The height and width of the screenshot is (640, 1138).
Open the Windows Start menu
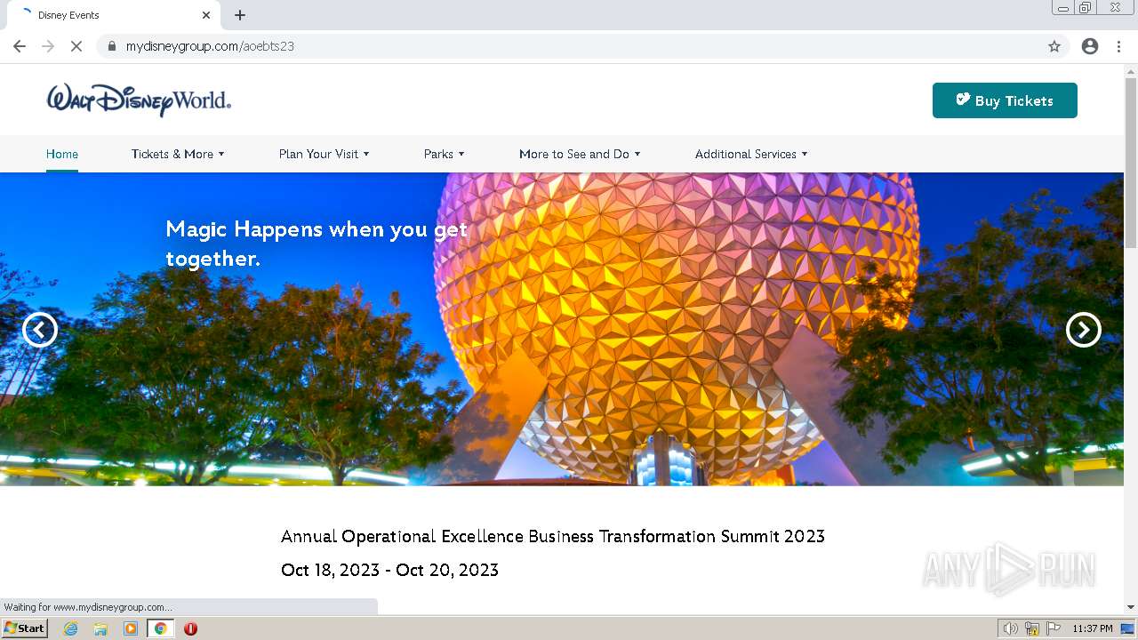coord(25,628)
